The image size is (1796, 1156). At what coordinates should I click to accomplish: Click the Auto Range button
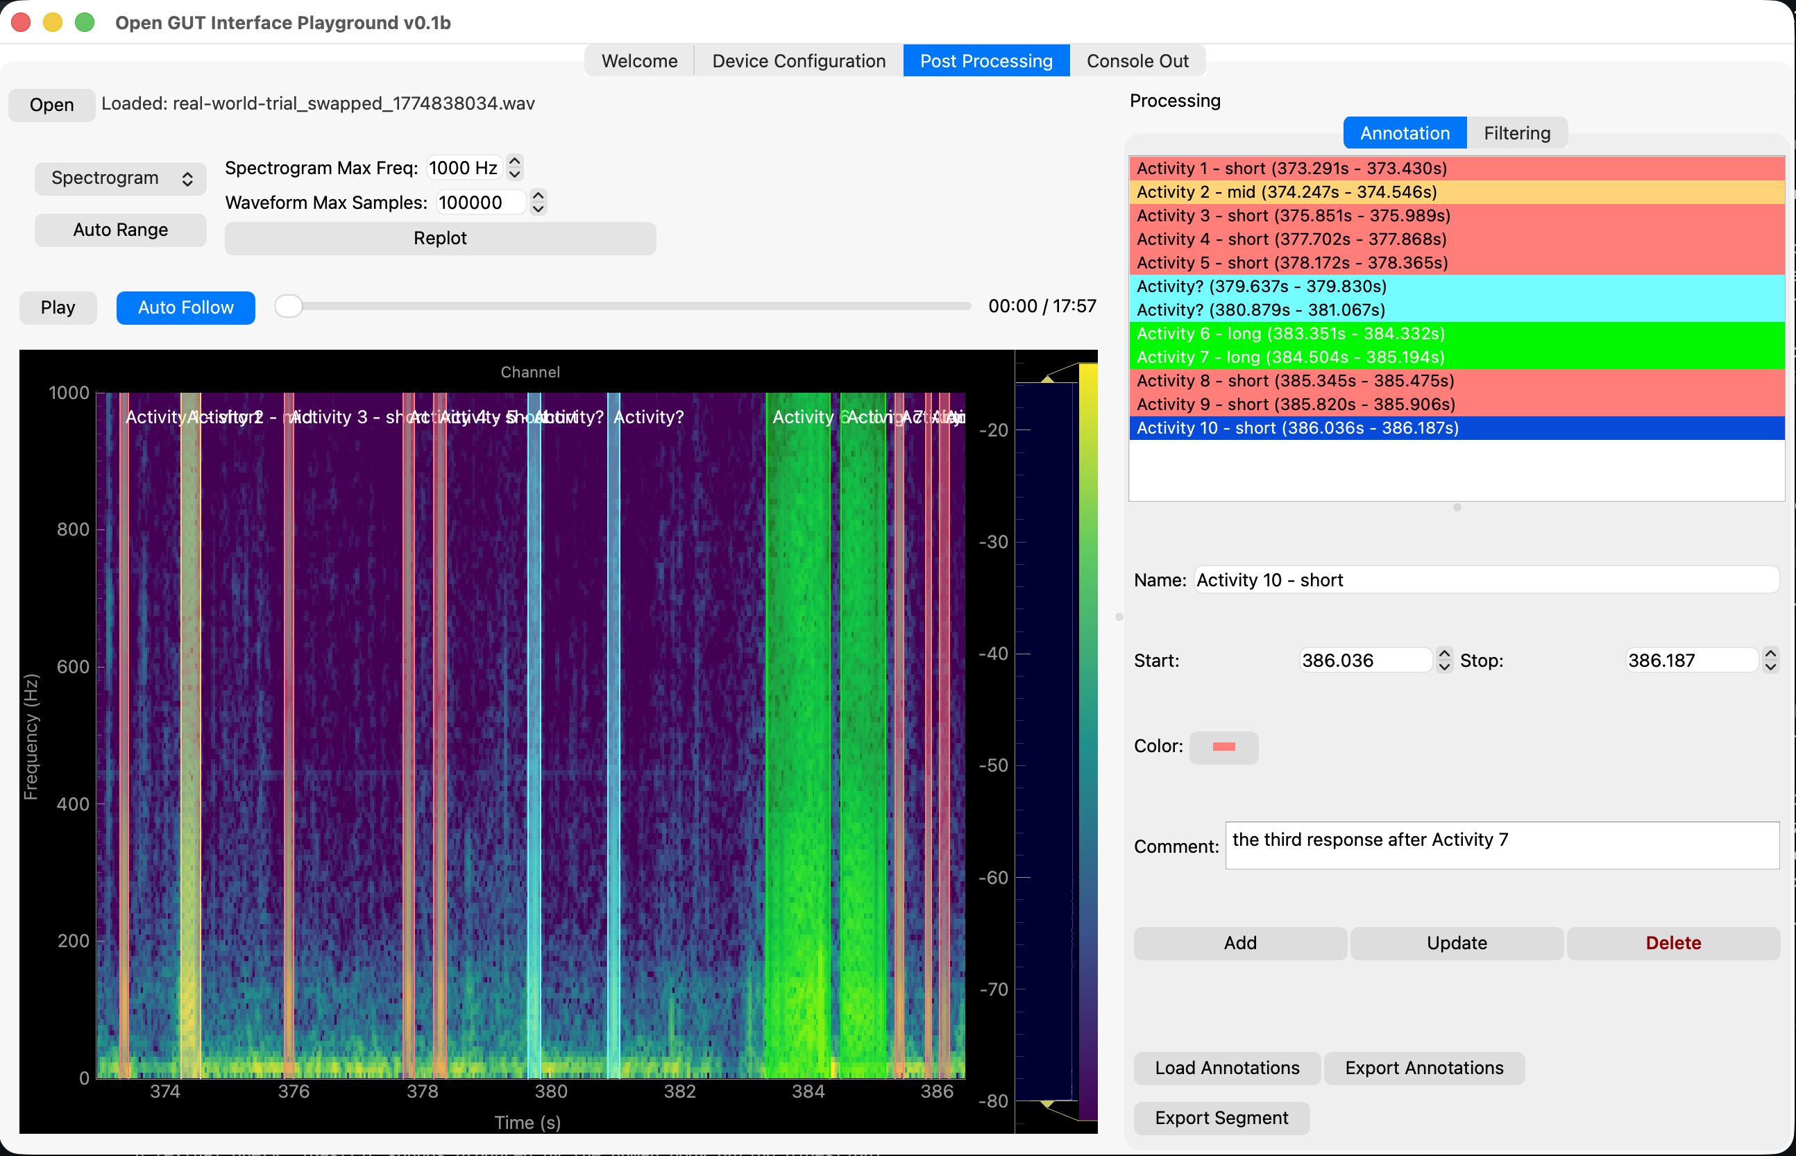pyautogui.click(x=121, y=230)
